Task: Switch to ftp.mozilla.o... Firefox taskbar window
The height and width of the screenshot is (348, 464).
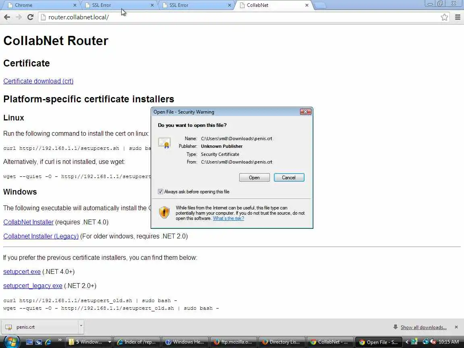Action: pos(234,342)
